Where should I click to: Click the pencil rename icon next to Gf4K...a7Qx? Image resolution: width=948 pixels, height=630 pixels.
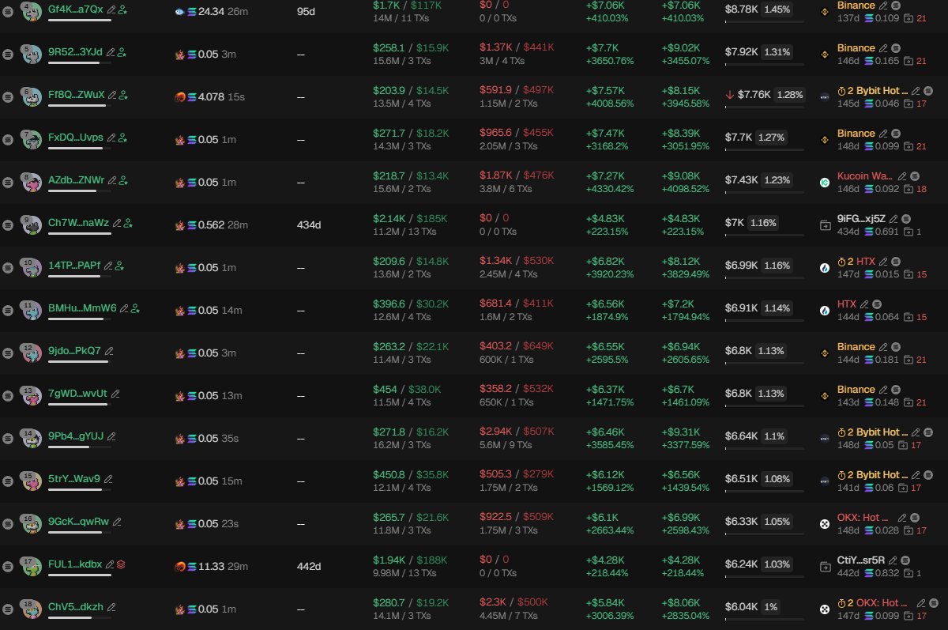pos(111,9)
